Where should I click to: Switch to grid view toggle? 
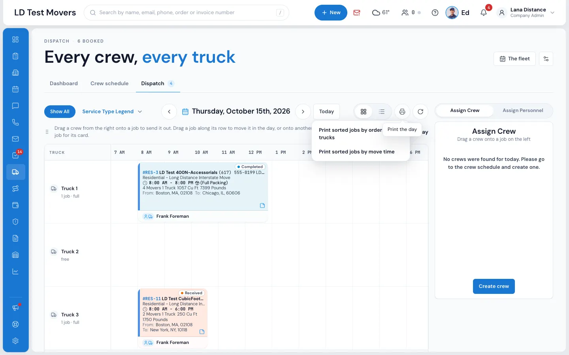tap(364, 112)
